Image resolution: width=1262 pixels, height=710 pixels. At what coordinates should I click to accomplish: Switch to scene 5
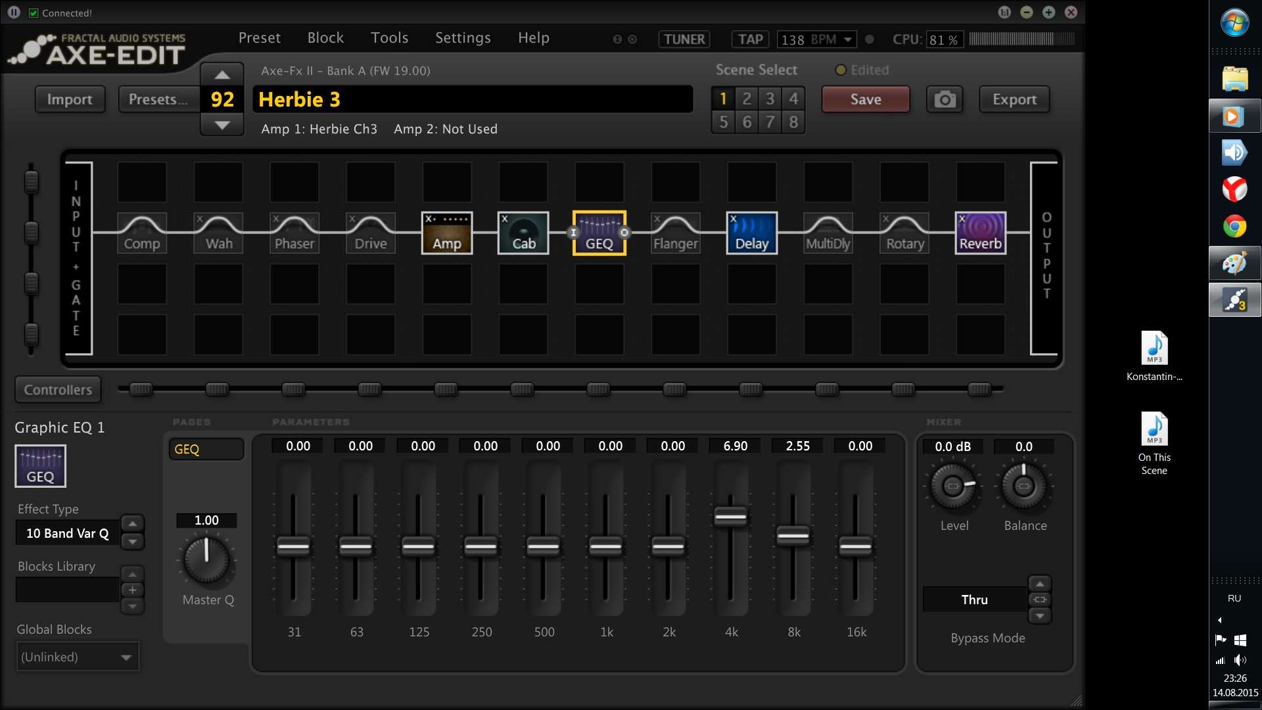[x=723, y=122]
